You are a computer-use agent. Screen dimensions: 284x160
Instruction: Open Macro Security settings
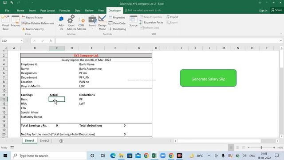33,29
